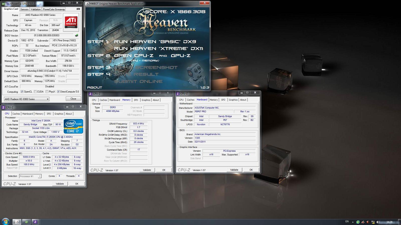Open the SPD tab in CPU-Z Memory window
Image resolution: width=401 pixels, height=225 pixels.
136,100
